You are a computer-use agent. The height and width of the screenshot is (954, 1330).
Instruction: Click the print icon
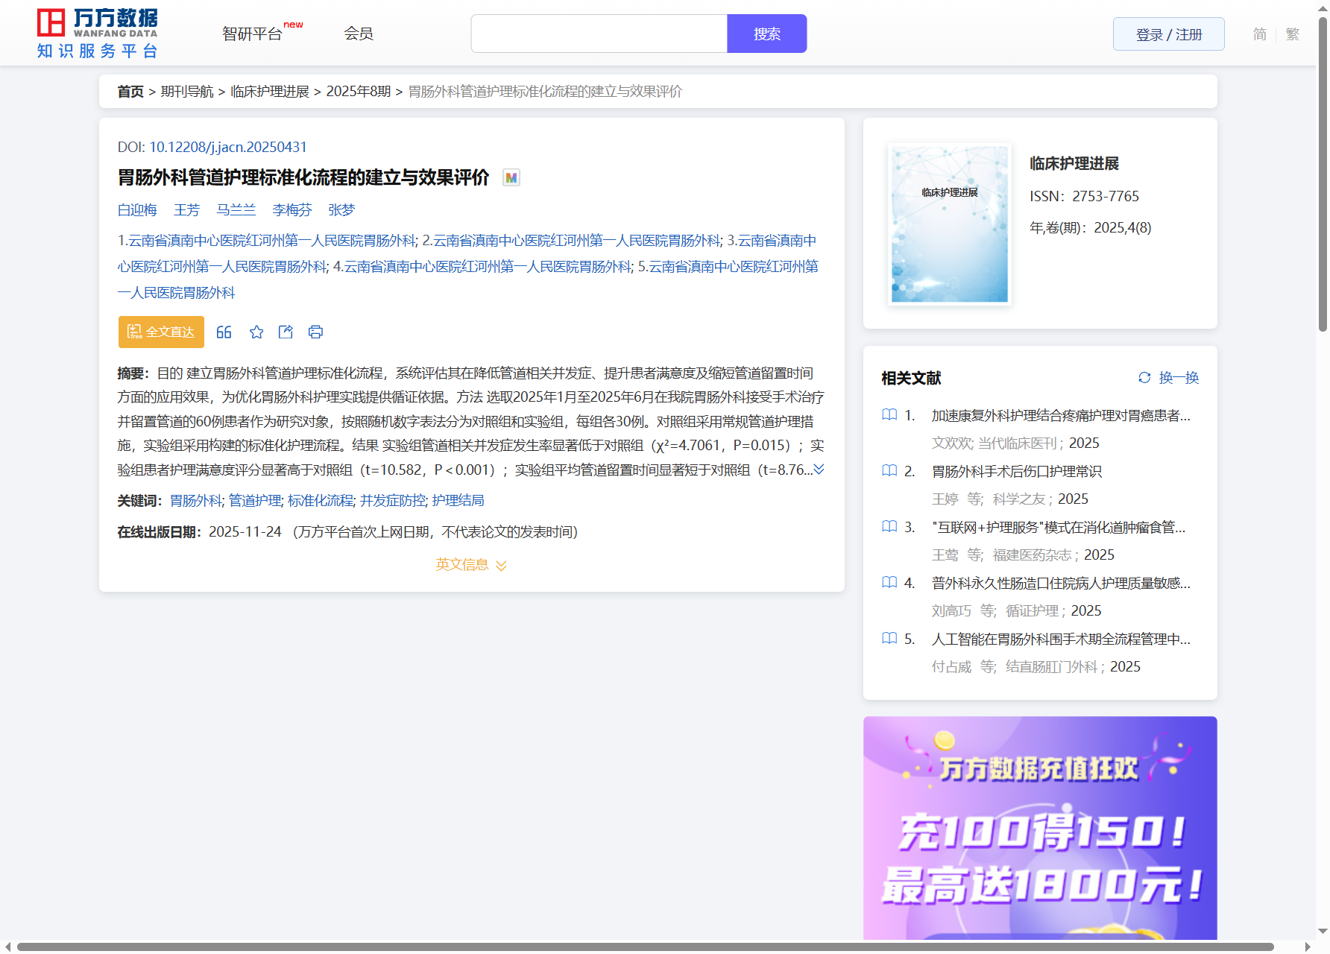315,332
